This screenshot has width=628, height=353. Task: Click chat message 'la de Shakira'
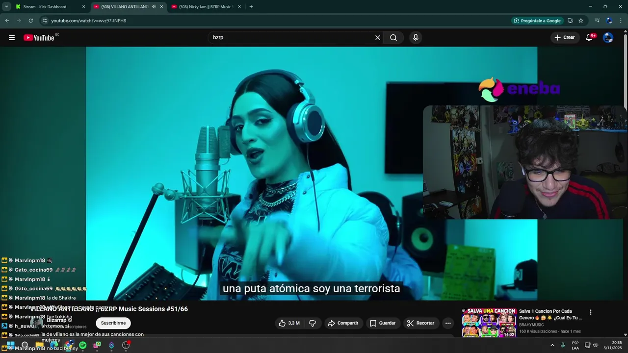(x=61, y=298)
